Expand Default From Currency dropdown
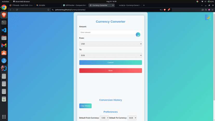This screenshot has height=121, width=215. [x=104, y=118]
